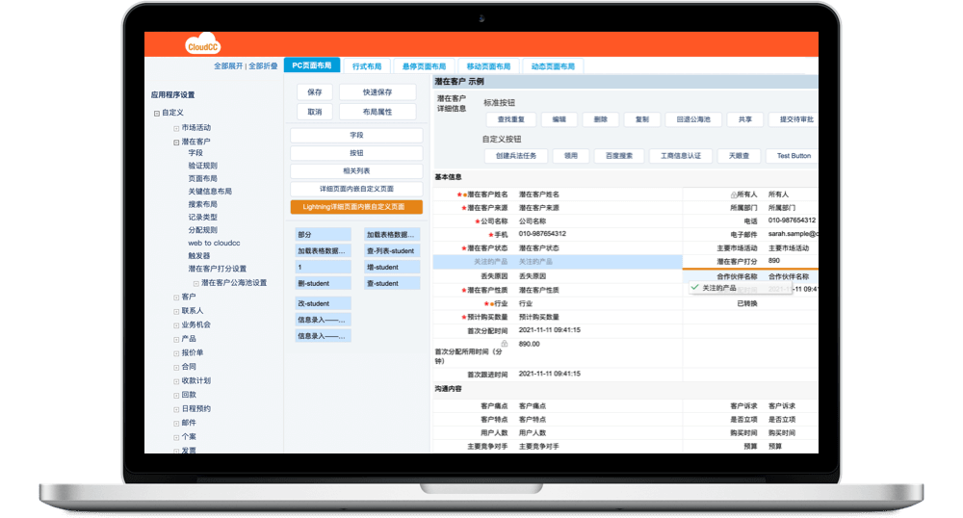Screen dimensions: 963x518
Task: Open the 邮件 tree item
Action: click(x=189, y=423)
